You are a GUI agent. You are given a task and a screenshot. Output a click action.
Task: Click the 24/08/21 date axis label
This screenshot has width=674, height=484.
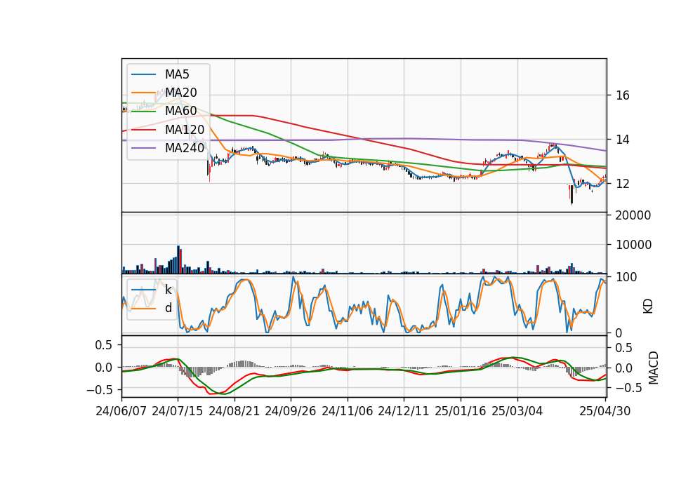click(x=234, y=411)
